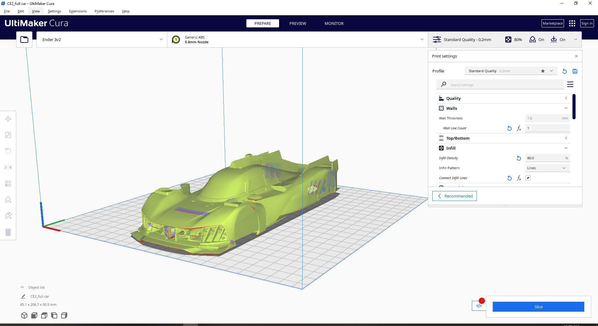598x326 pixels.
Task: Collapse the Walls settings section
Action: click(x=503, y=108)
